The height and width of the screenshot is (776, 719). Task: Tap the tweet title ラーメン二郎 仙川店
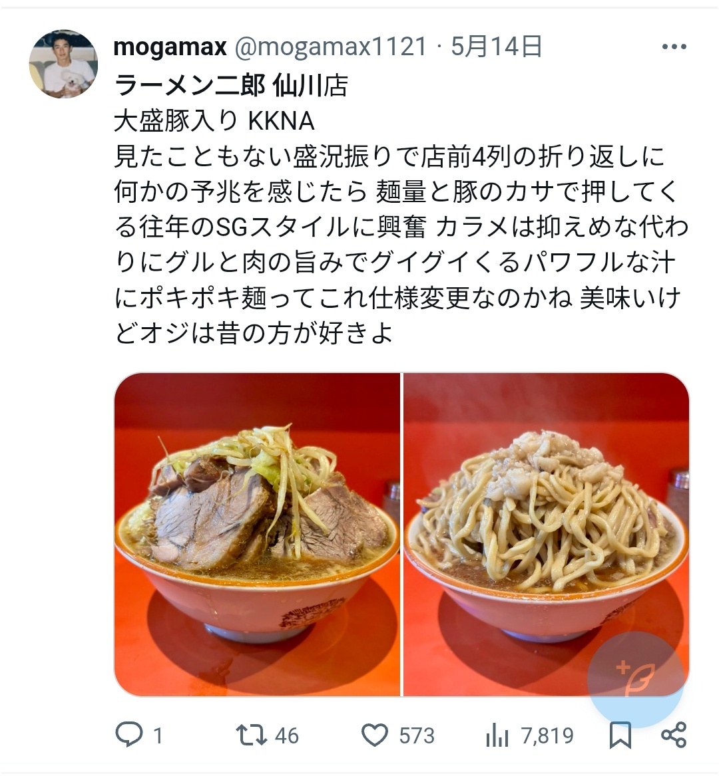231,86
